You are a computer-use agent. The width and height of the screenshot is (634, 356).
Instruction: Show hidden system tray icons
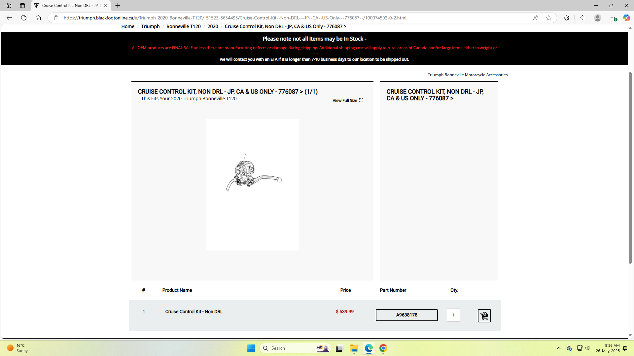[558, 348]
